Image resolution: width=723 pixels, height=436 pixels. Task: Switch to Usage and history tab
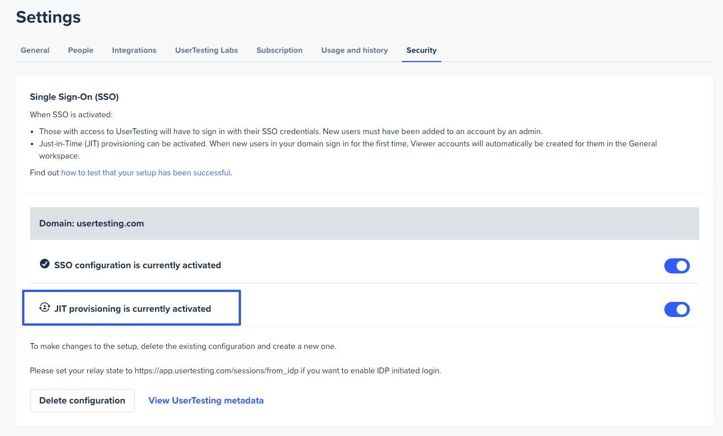[x=355, y=51]
